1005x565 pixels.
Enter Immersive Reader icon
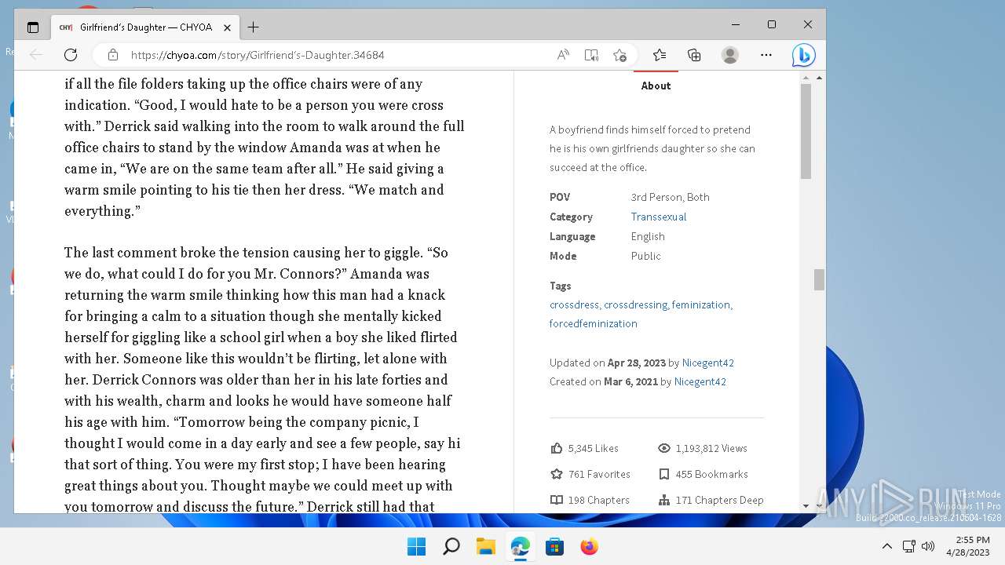591,55
